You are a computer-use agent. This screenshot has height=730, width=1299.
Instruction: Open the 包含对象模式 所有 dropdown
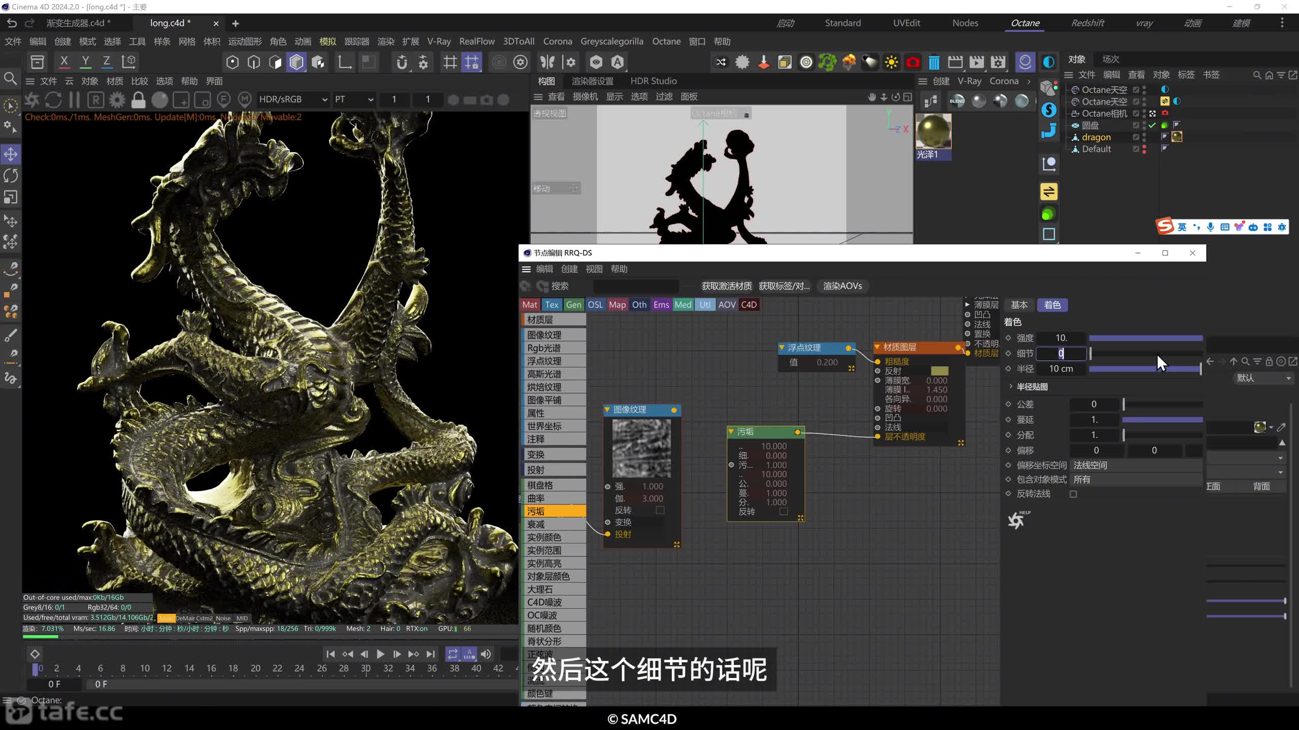click(1136, 480)
